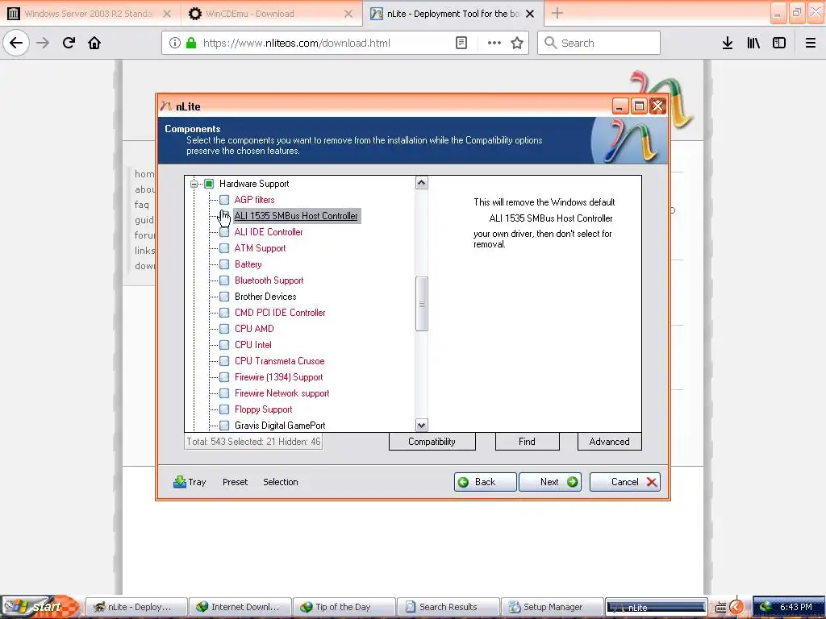Click the keyboard icon in system tray
The width and height of the screenshot is (826, 619).
720,608
